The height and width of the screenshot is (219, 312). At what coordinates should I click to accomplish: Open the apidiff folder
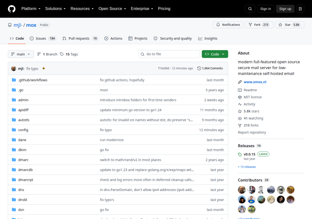pyautogui.click(x=23, y=110)
